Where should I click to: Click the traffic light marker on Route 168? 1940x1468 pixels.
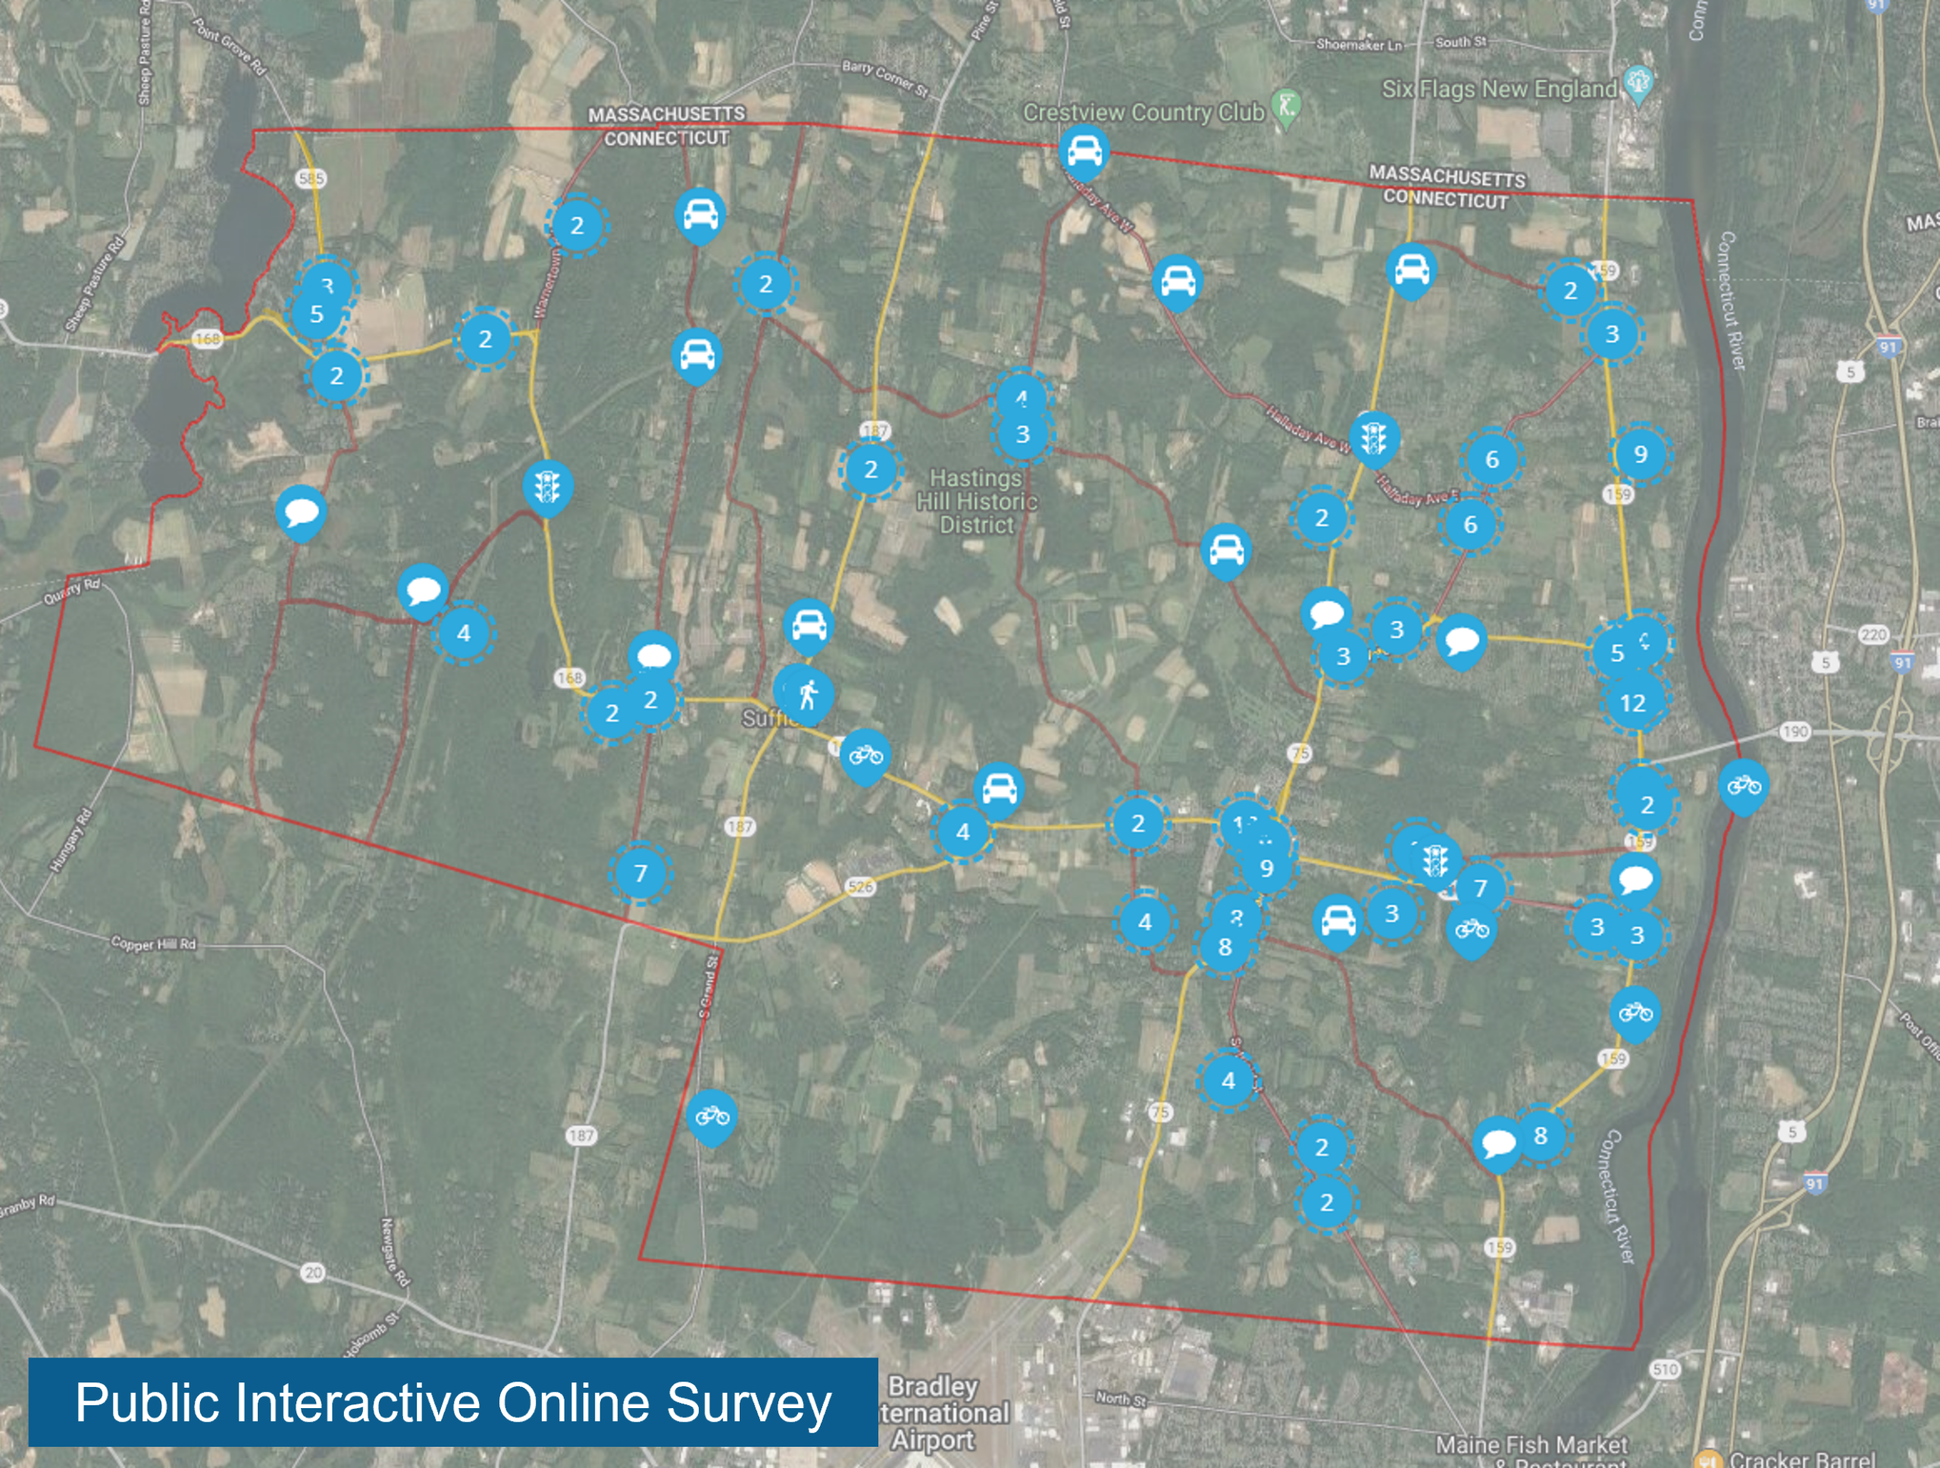coord(547,486)
